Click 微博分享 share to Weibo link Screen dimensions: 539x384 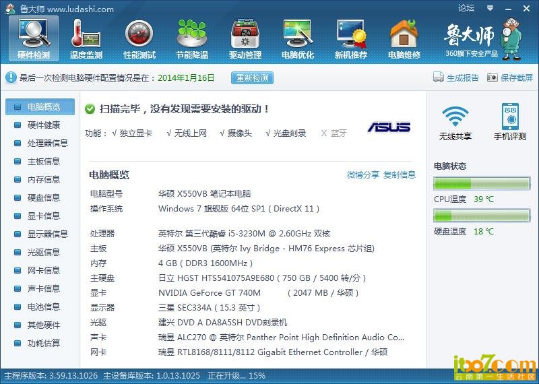363,175
